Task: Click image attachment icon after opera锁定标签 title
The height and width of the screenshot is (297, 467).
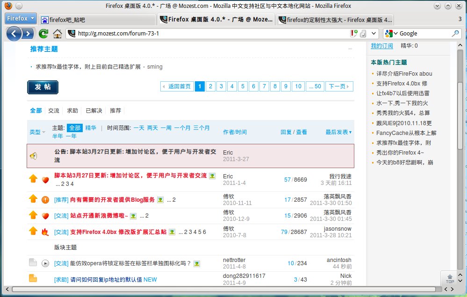Action: pyautogui.click(x=196, y=264)
